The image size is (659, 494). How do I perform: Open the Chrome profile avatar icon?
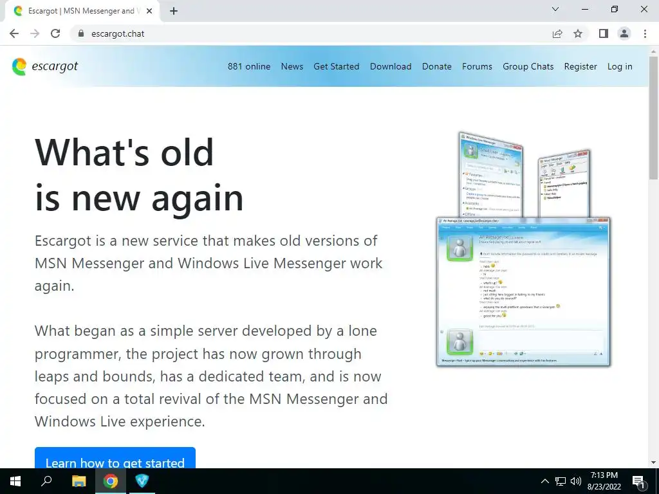[x=624, y=33]
